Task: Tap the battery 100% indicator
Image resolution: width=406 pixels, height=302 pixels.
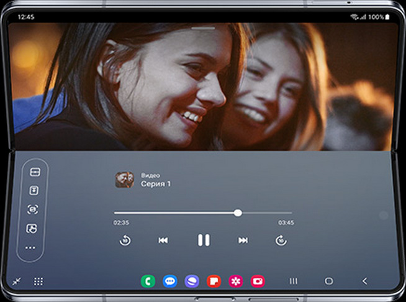Action: (379, 17)
